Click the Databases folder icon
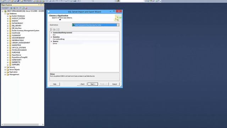 [8, 14]
